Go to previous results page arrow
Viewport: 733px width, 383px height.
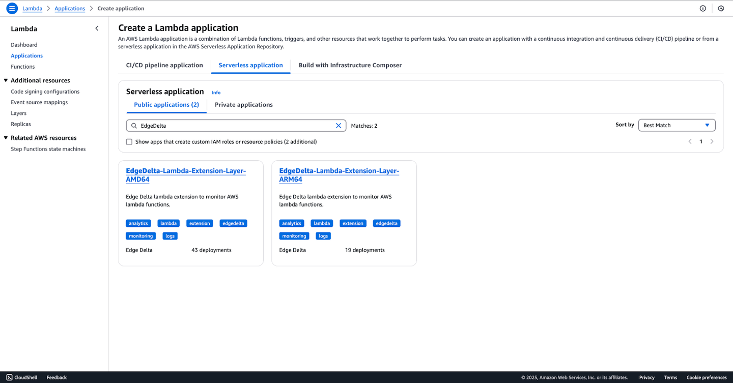click(690, 141)
